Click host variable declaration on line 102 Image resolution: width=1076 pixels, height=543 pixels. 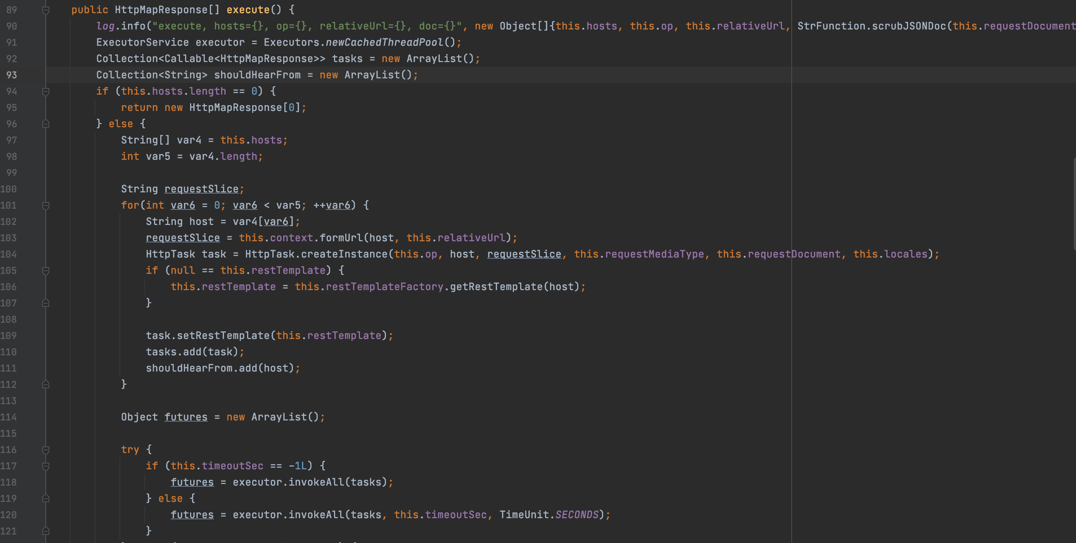(201, 222)
